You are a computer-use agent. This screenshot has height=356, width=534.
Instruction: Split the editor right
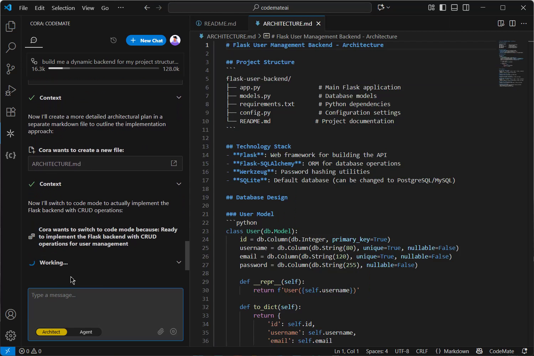(x=512, y=23)
